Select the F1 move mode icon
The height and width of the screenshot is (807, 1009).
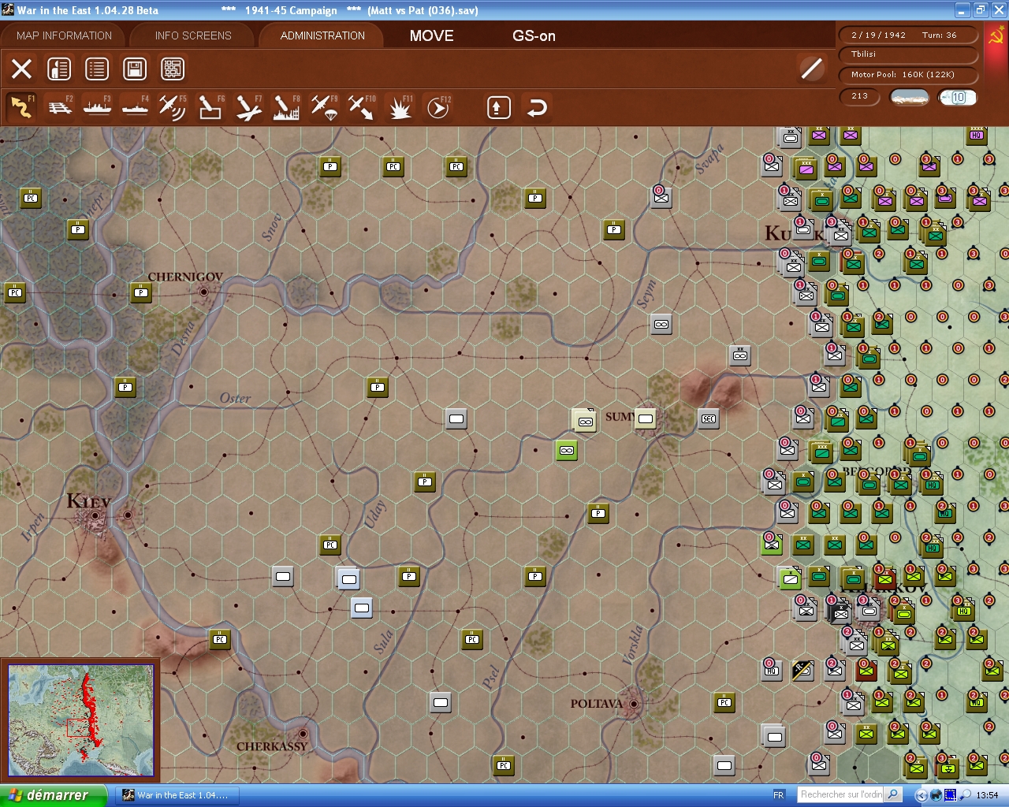point(21,107)
